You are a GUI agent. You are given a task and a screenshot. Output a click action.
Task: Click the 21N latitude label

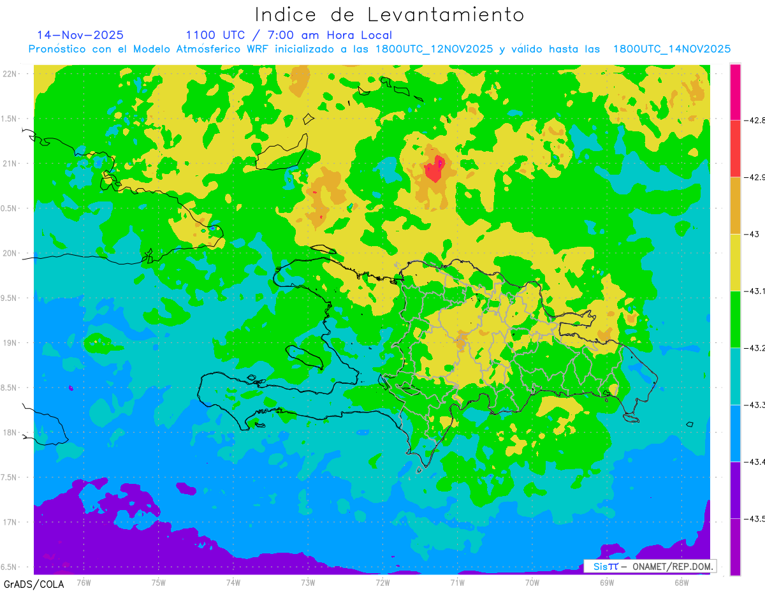tap(11, 163)
